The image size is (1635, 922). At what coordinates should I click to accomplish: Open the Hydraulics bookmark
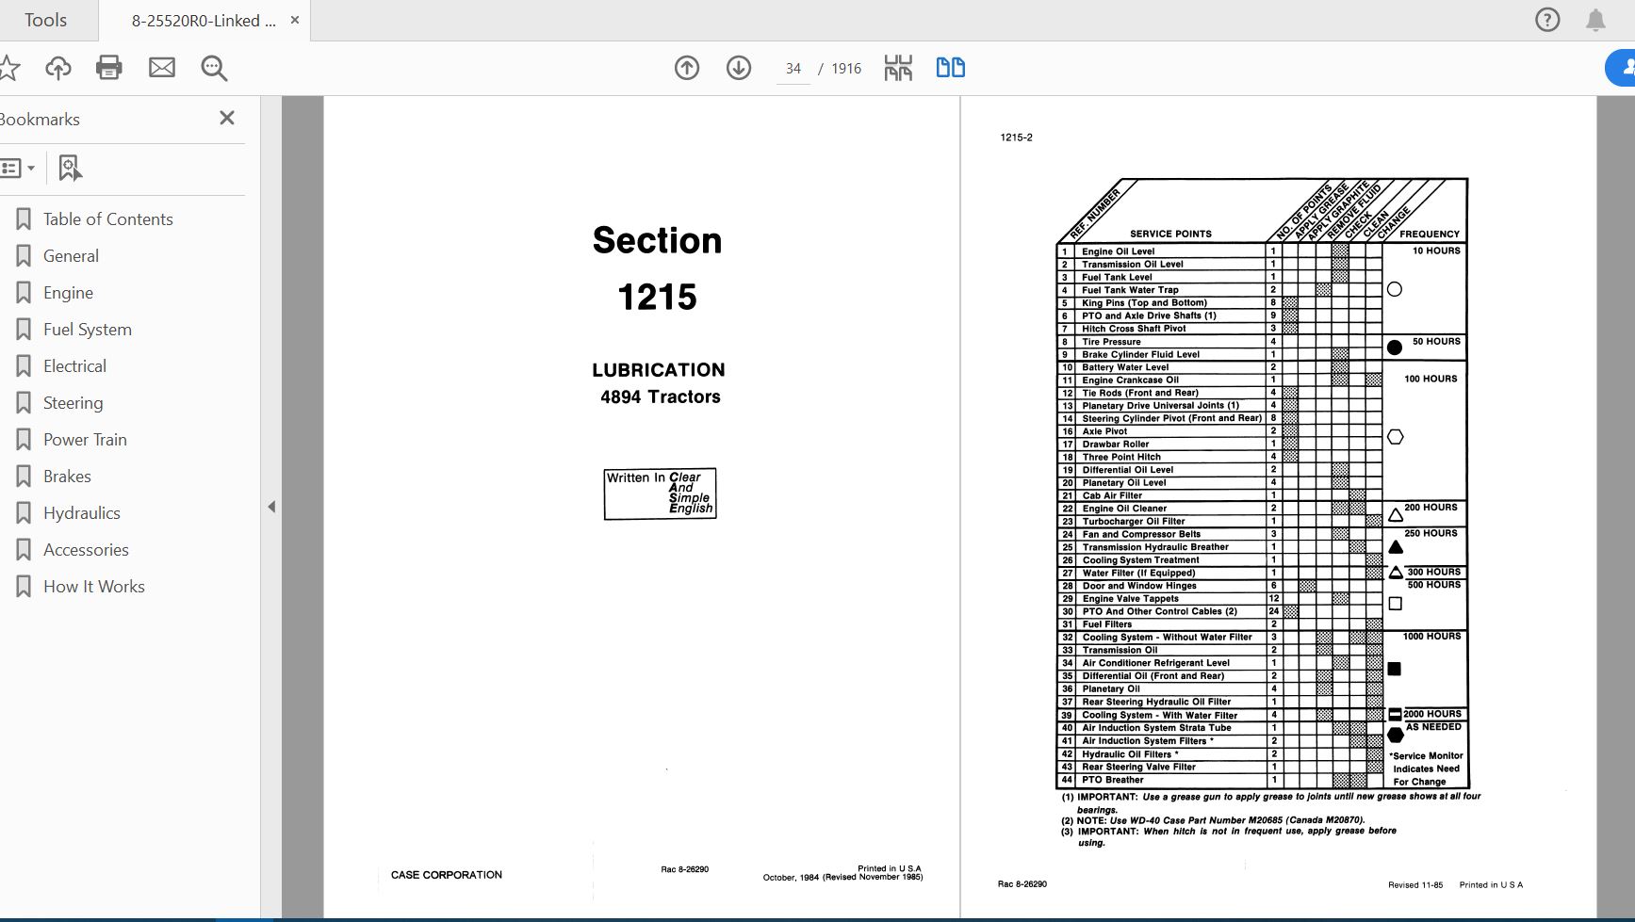[x=81, y=512]
